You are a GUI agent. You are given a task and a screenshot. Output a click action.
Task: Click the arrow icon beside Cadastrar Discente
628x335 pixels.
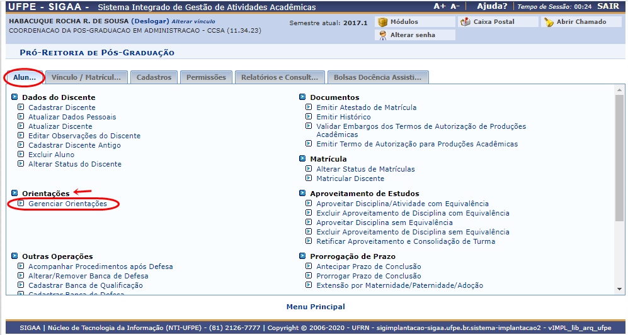click(21, 107)
